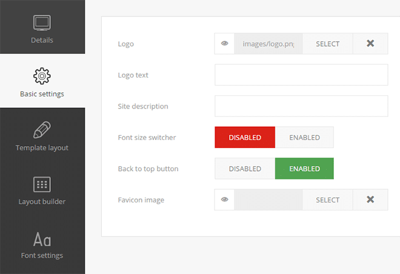Enable the Font size switcher
400x274 pixels.
(x=304, y=138)
